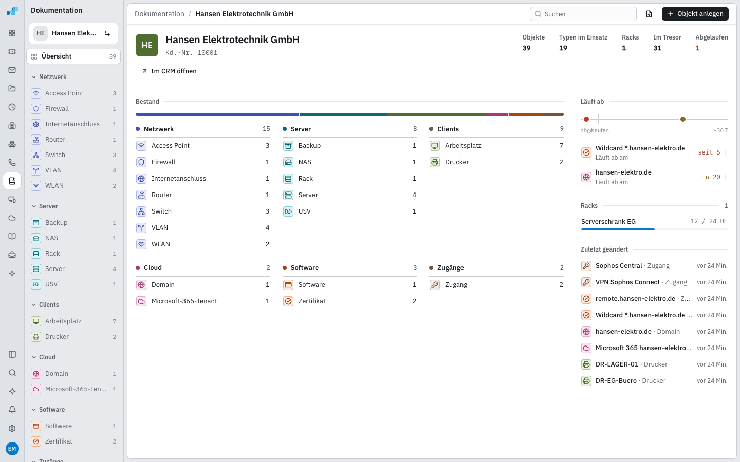
Task: Open Wildcard *.hansen-elektro.de expiring entry
Action: [654, 152]
